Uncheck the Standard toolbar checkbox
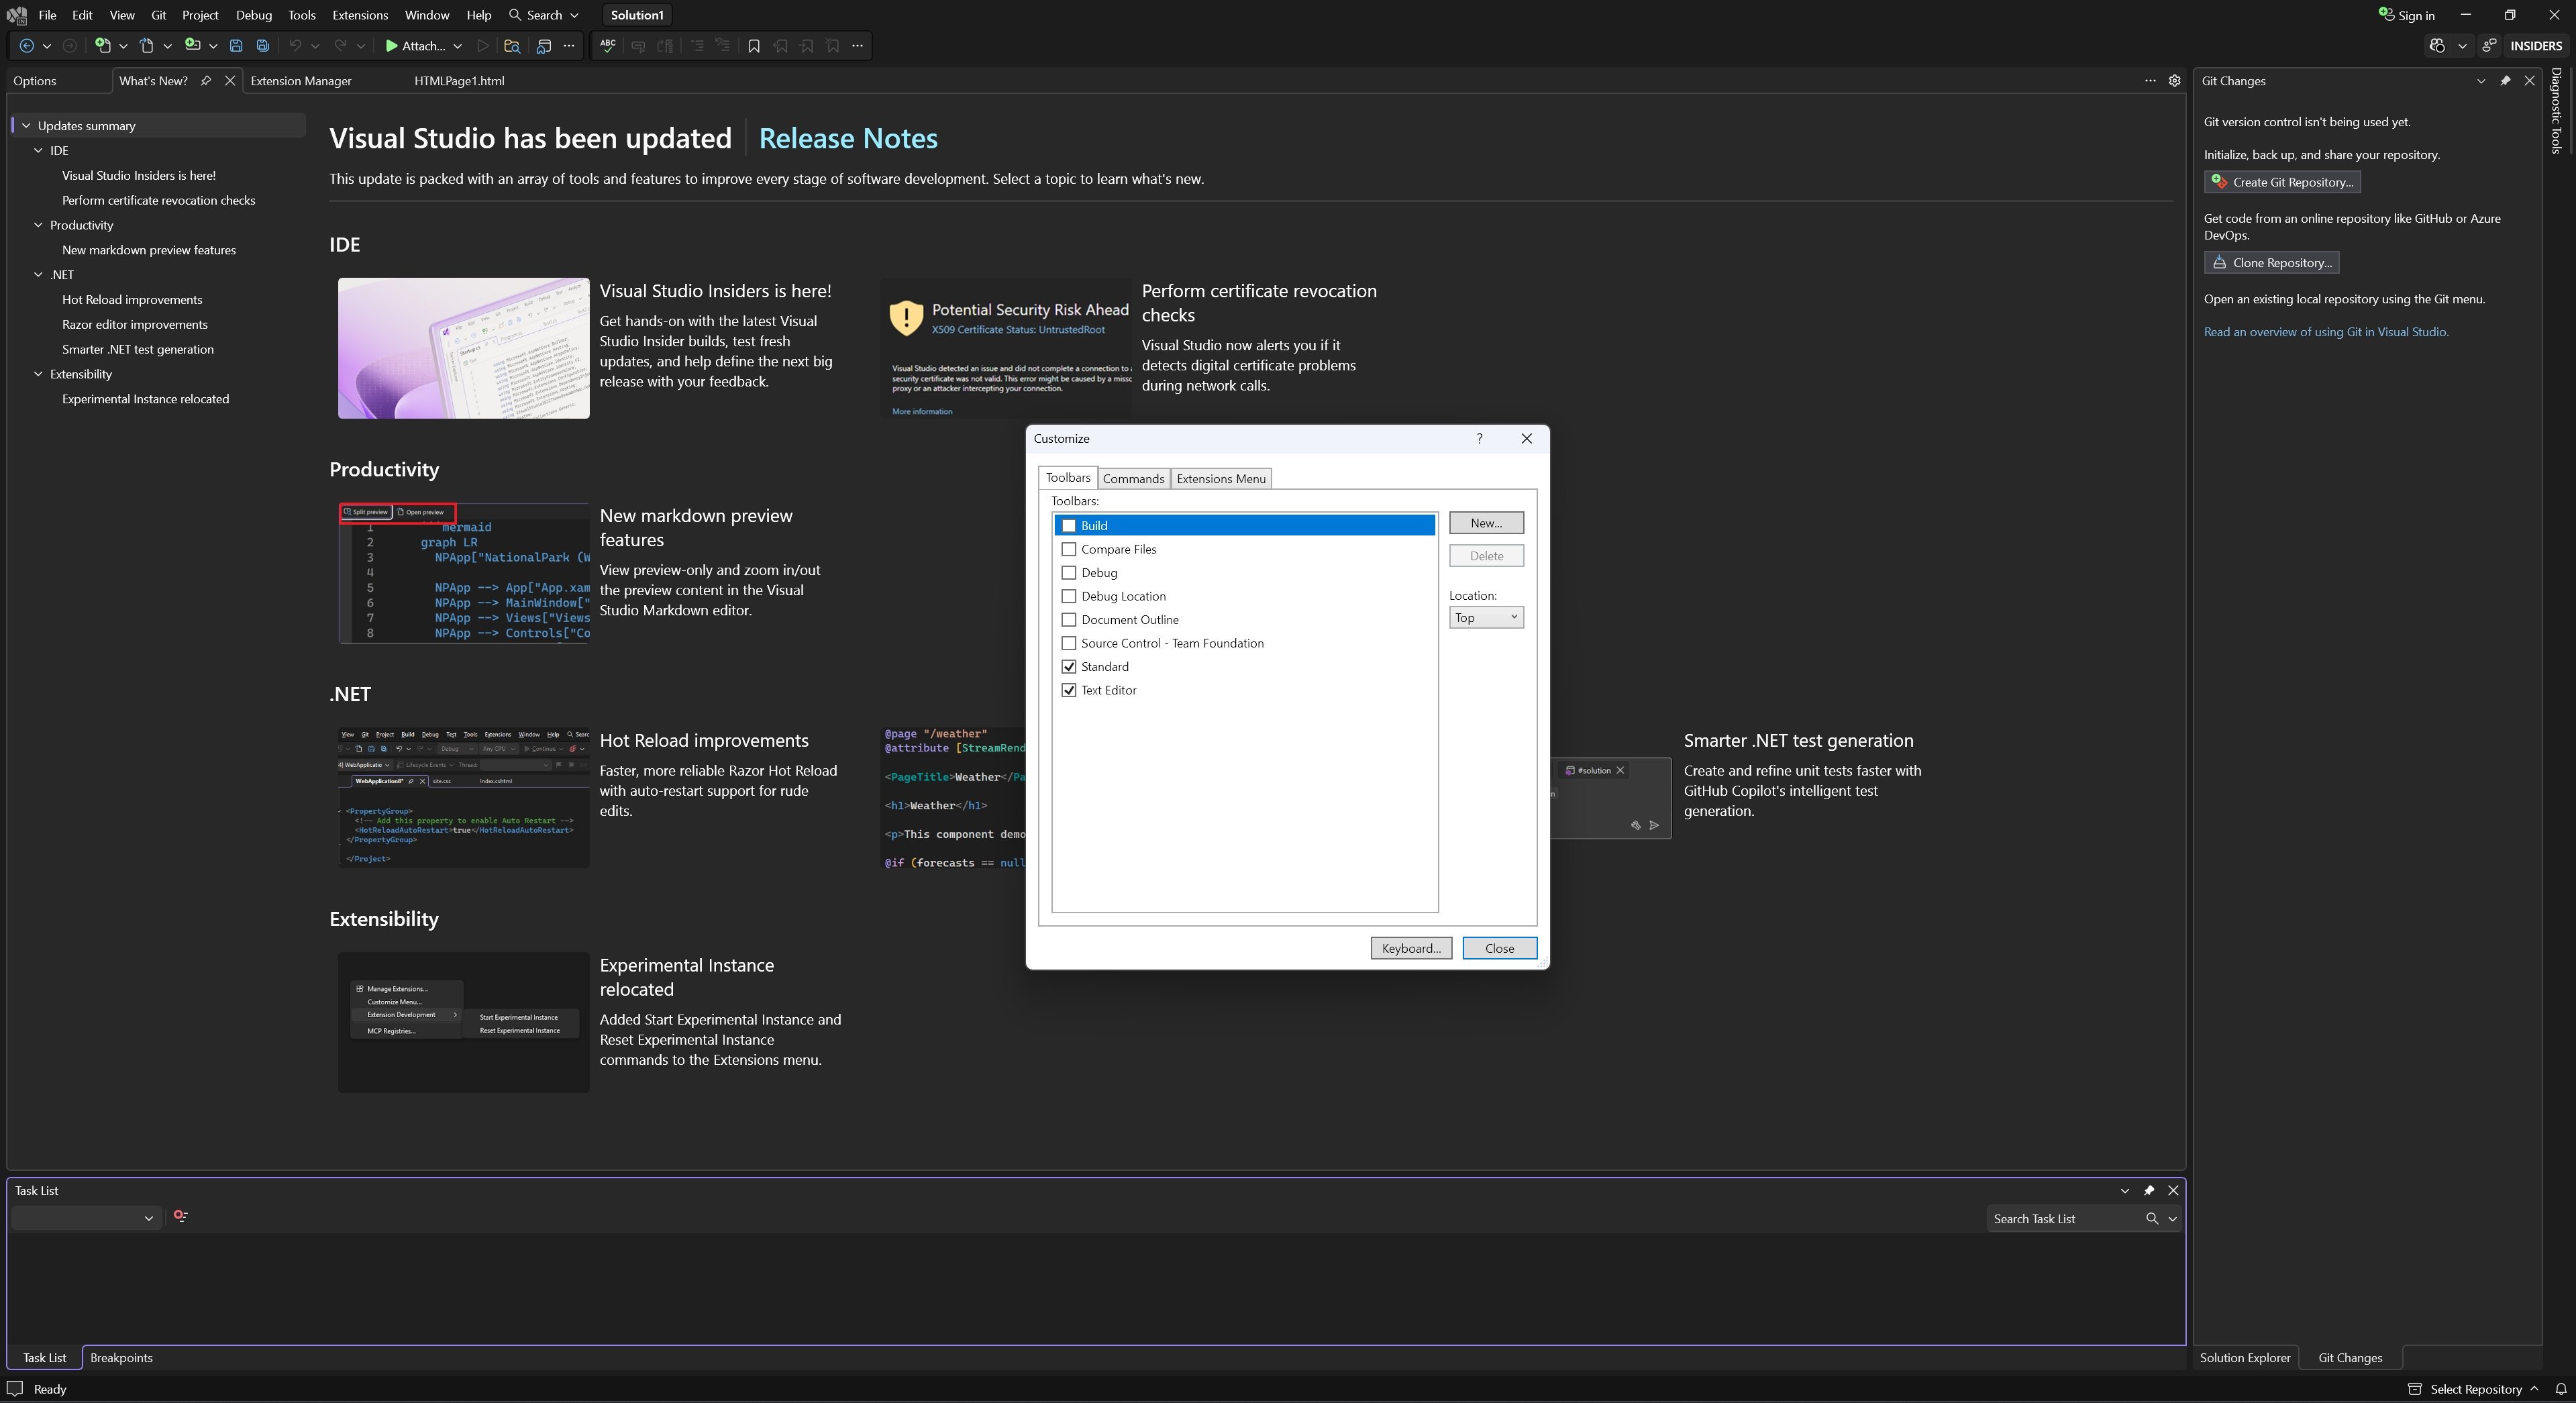Screen dimensions: 2576x1403 pyautogui.click(x=1069, y=666)
